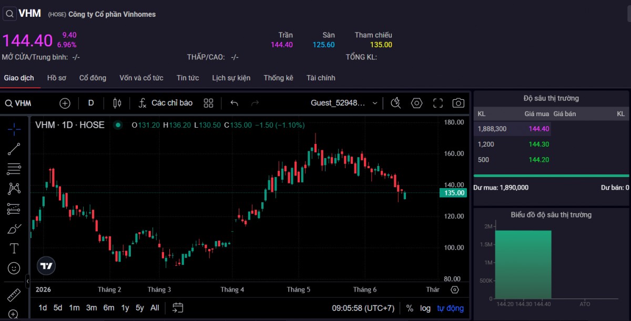This screenshot has width=631, height=321.
Task: Click the 135.00 price label on the axis
Action: [454, 193]
